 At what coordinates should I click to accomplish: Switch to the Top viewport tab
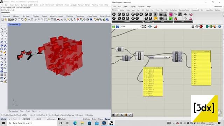[x=22, y=111]
